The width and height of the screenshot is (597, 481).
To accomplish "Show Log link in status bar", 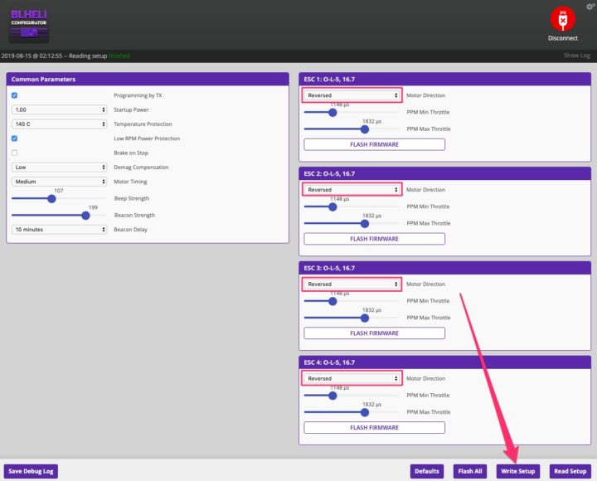I will click(x=576, y=56).
